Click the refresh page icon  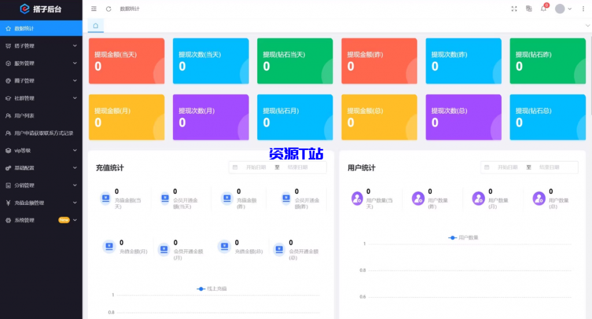[109, 9]
